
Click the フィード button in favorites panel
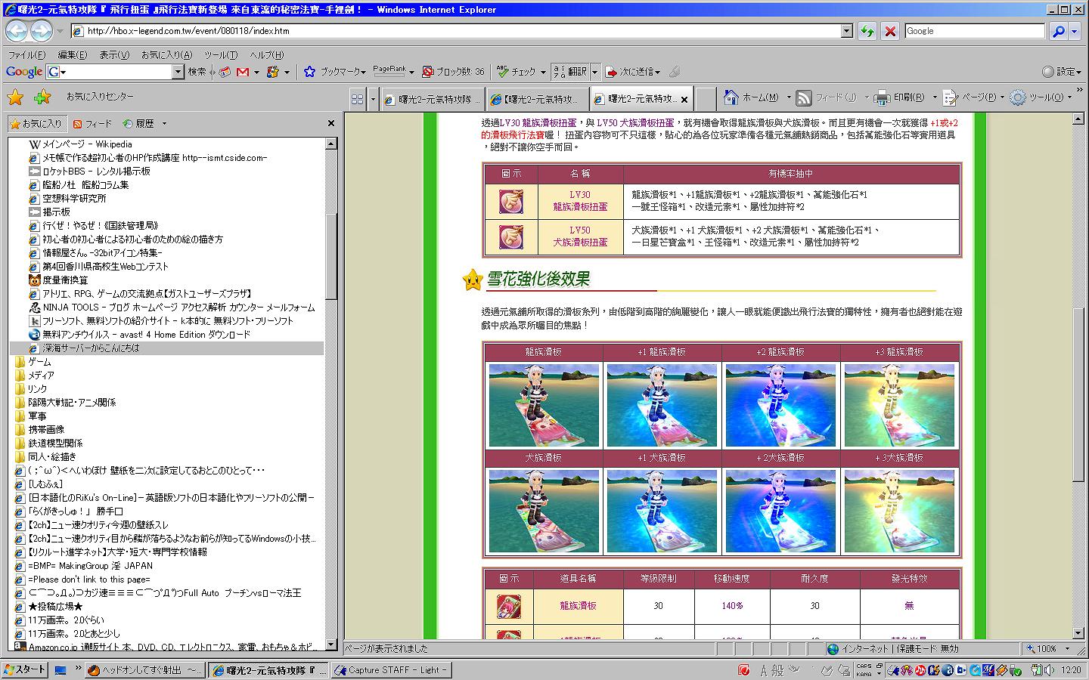[x=92, y=124]
